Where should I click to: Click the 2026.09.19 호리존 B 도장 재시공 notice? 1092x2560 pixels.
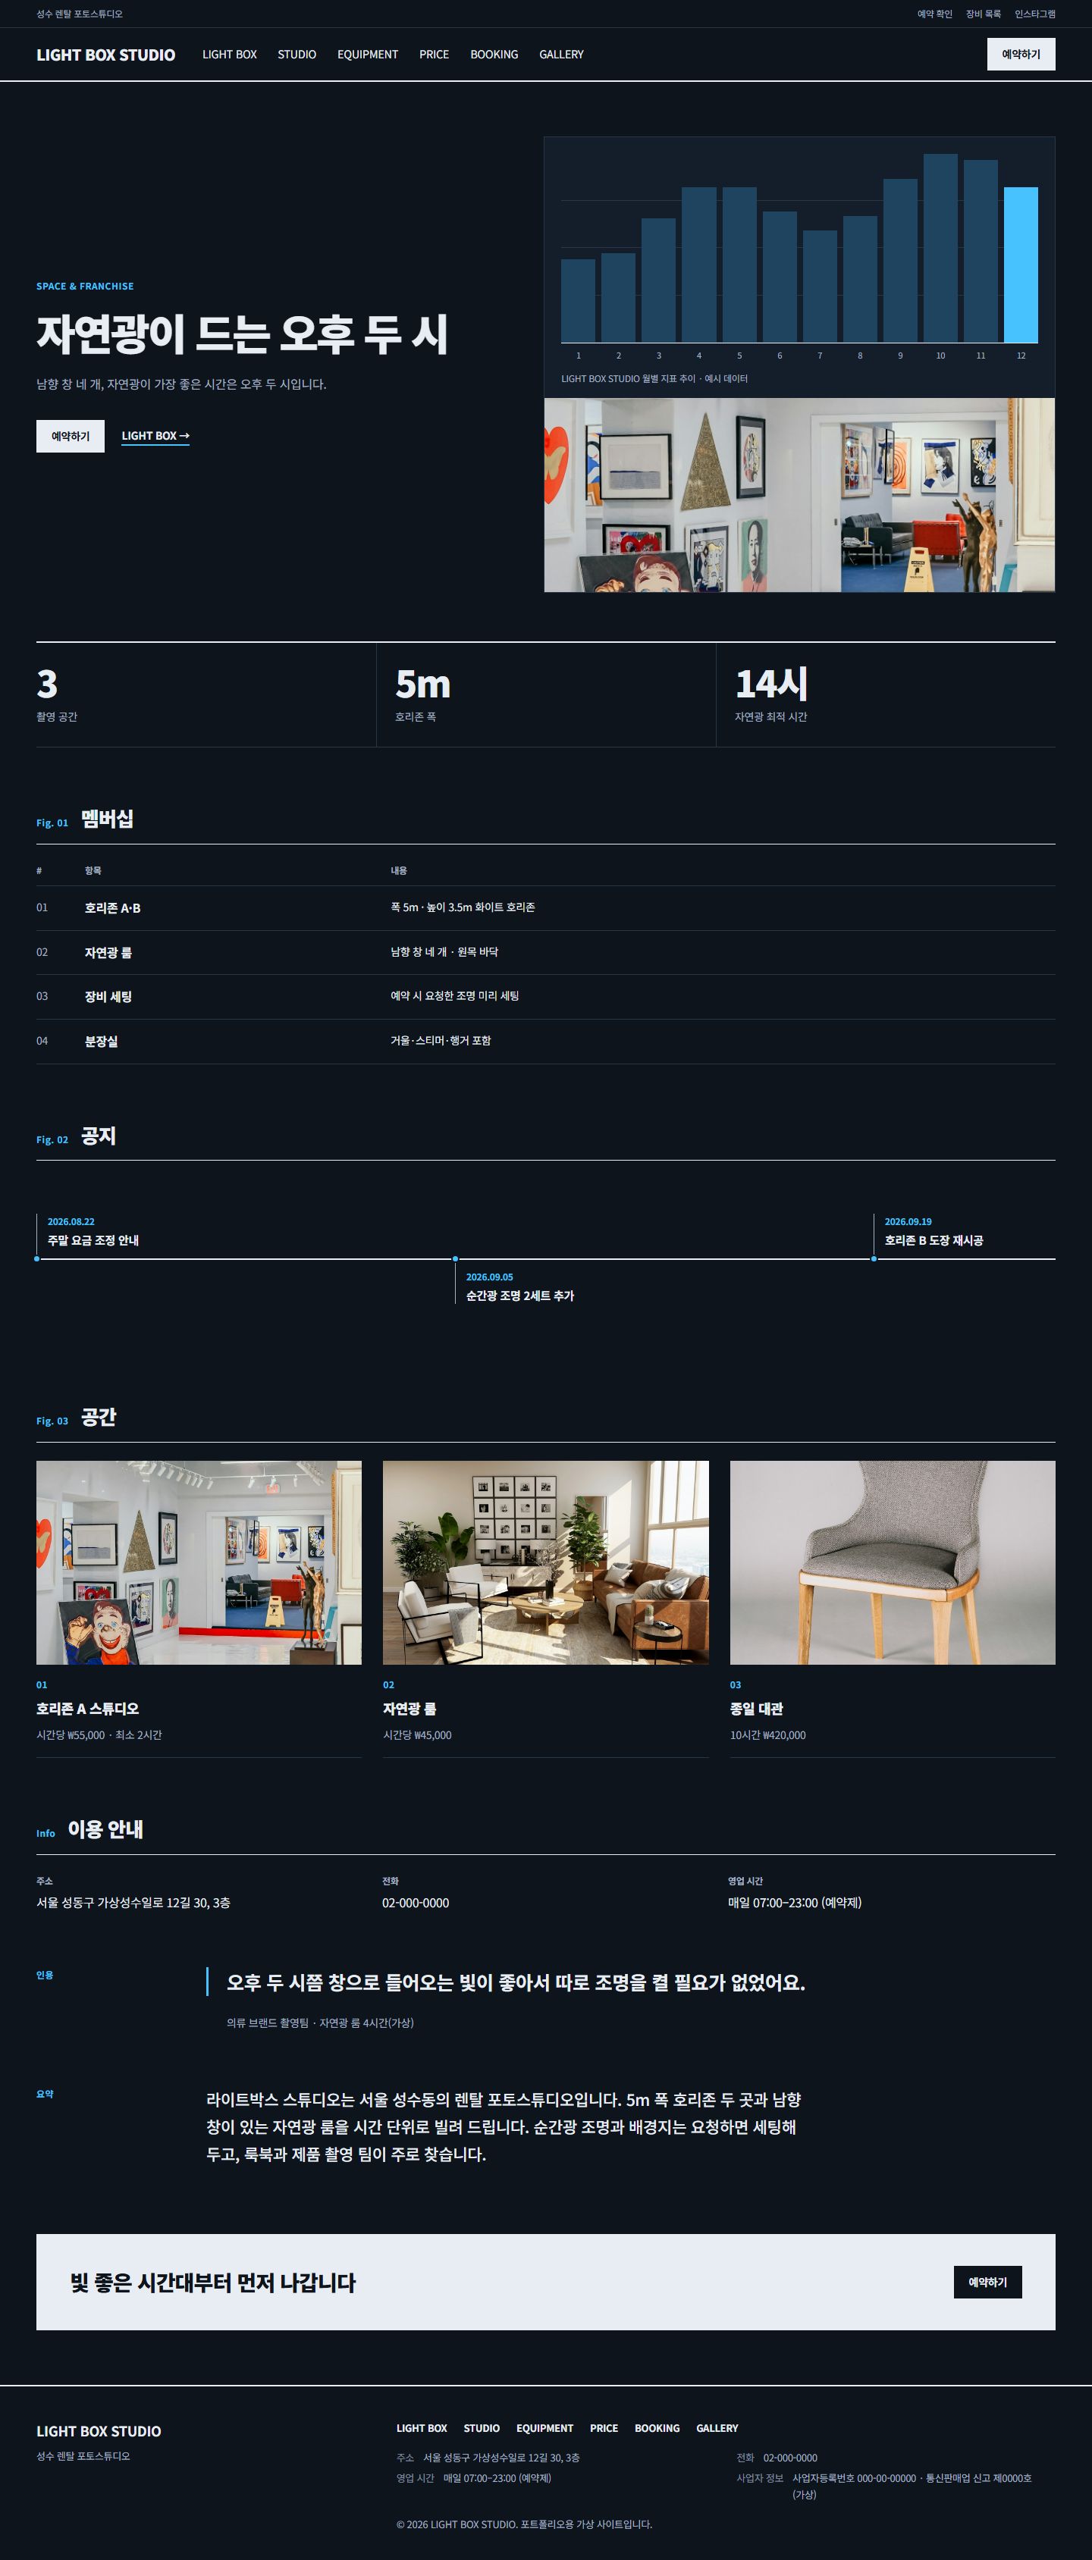[934, 1233]
